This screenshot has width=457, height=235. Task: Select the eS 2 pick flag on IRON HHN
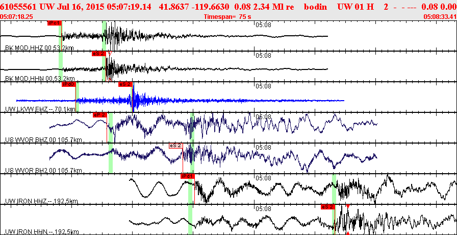point(328,207)
